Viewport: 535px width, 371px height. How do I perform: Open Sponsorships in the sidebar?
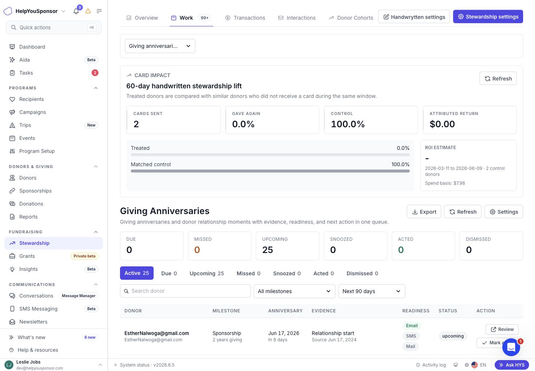point(53,191)
